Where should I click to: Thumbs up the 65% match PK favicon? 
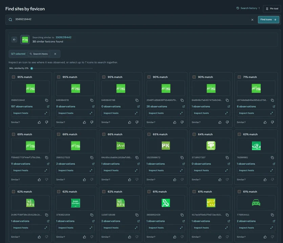tap(175, 179)
